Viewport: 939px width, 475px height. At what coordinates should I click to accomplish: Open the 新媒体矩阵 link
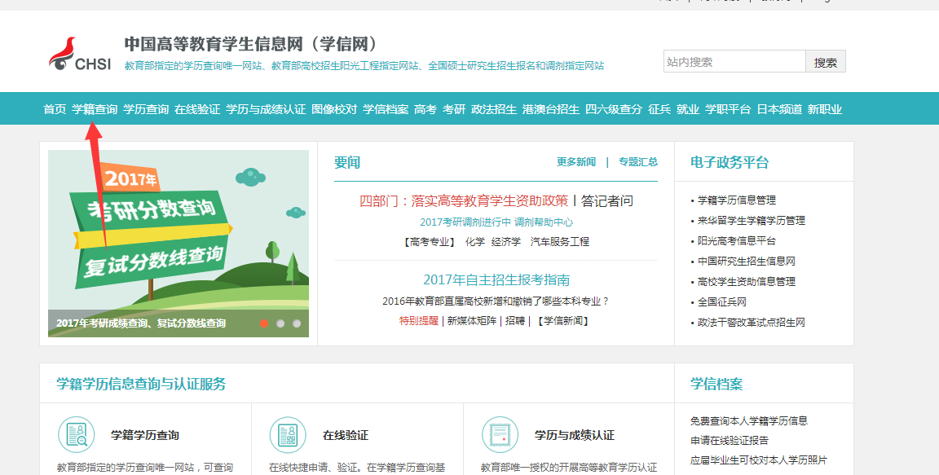[472, 321]
